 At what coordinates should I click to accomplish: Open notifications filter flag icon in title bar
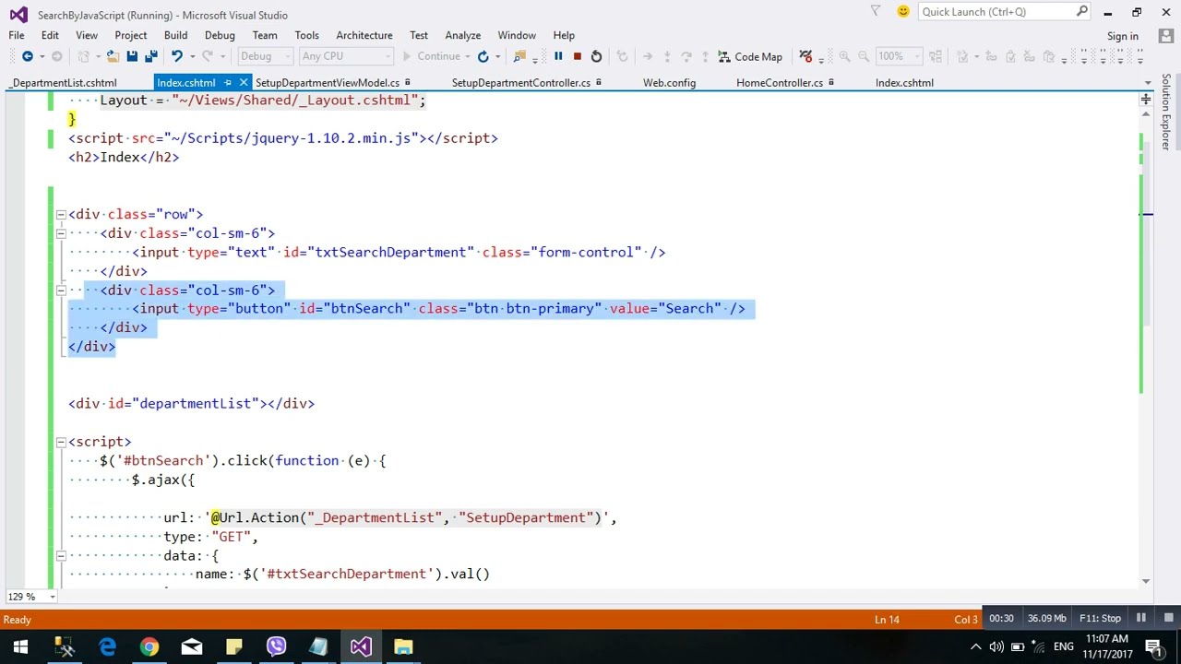pyautogui.click(x=876, y=11)
